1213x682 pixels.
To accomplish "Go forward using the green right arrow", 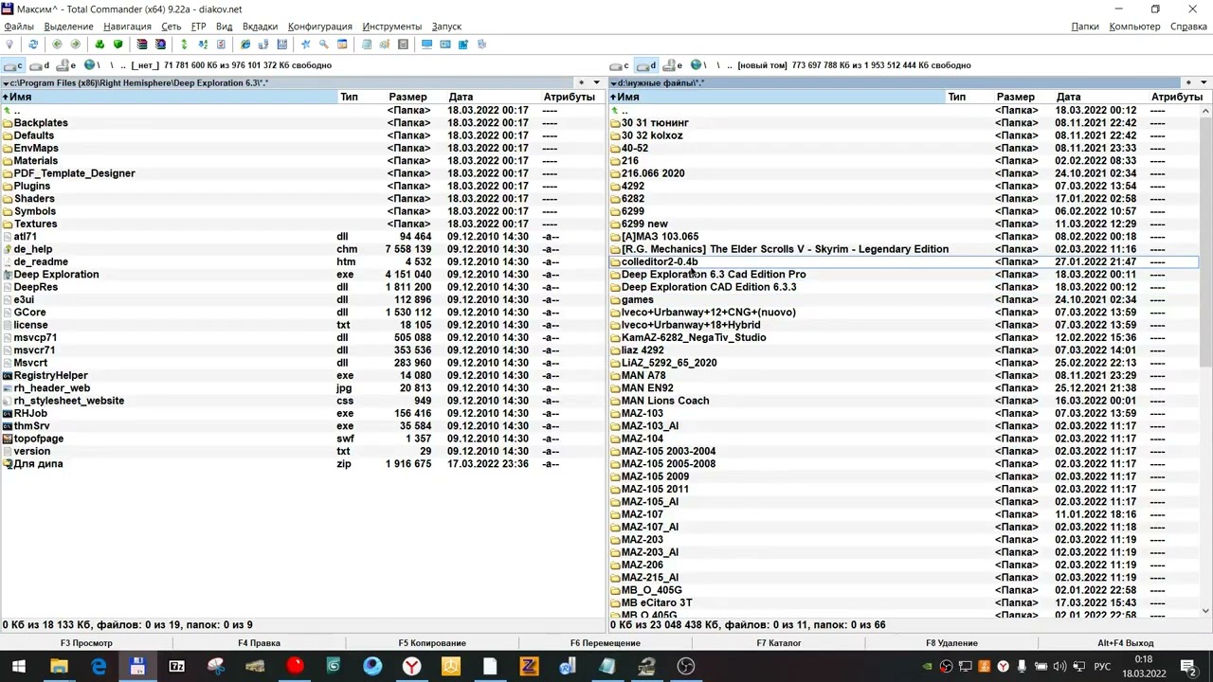I will [x=75, y=45].
